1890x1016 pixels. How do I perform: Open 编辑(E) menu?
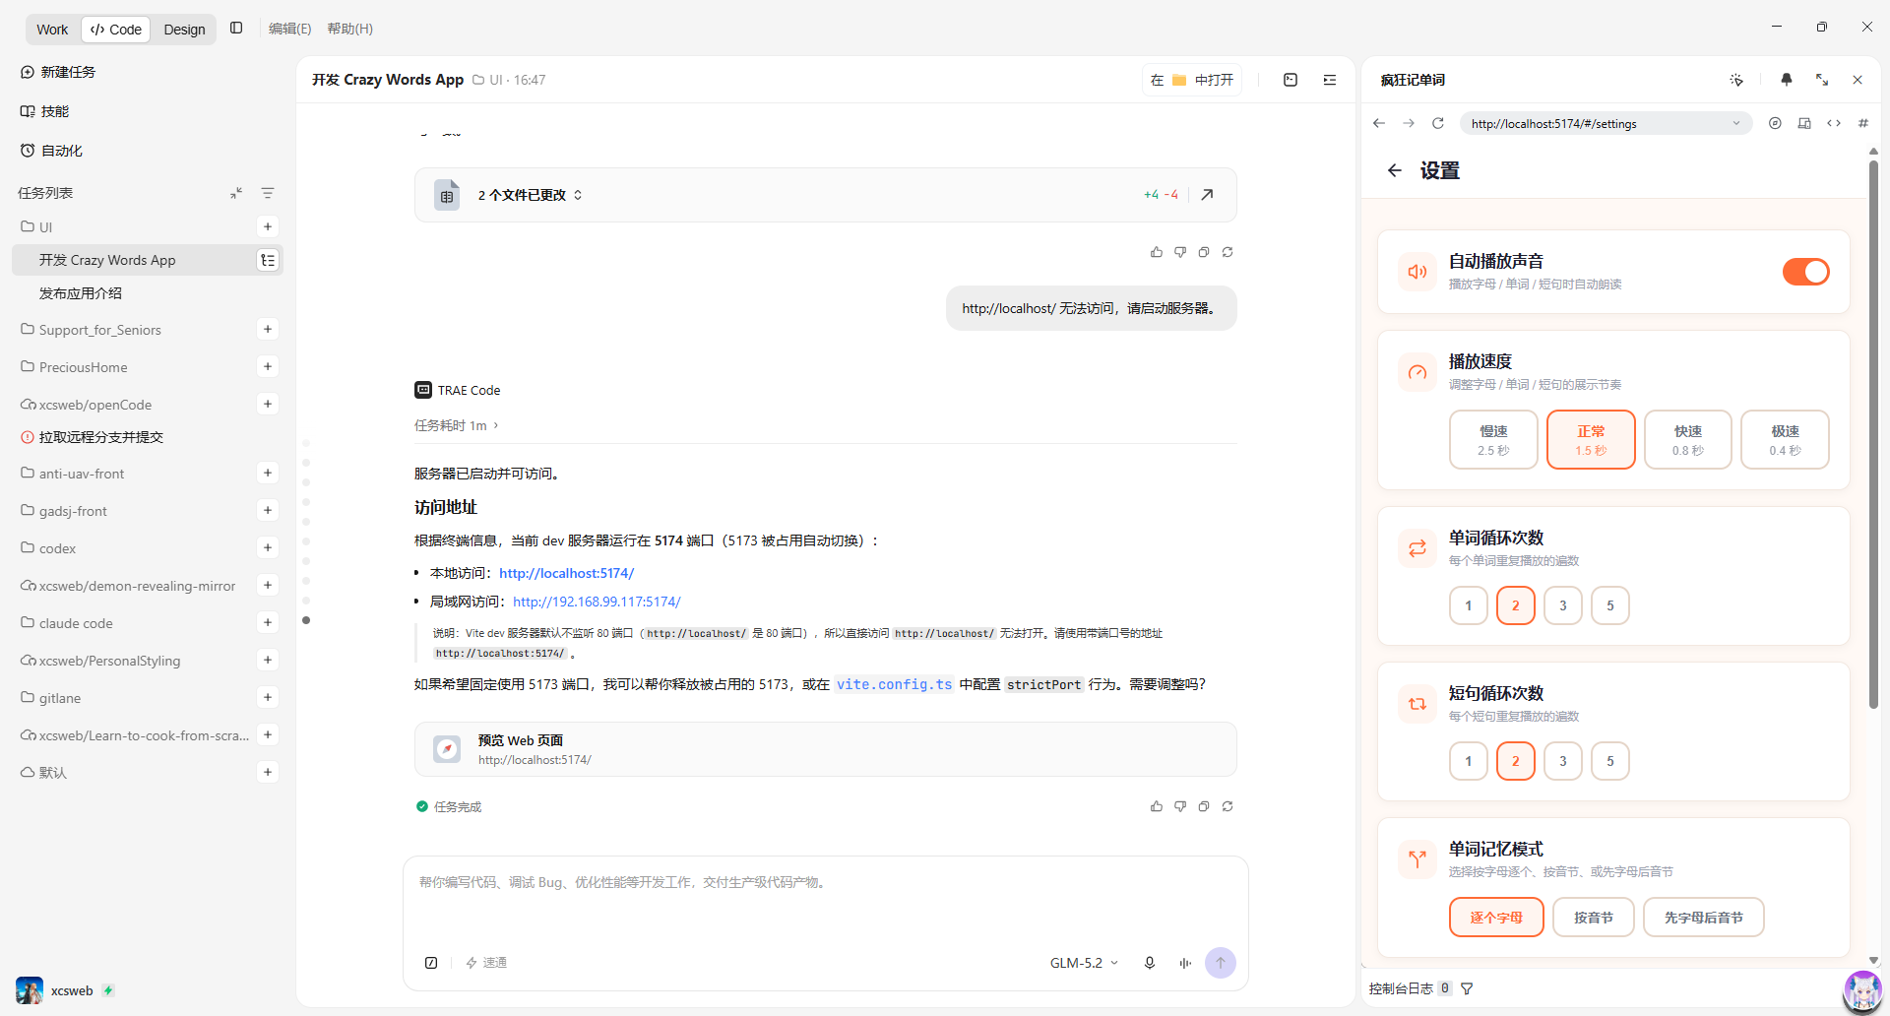tap(289, 29)
